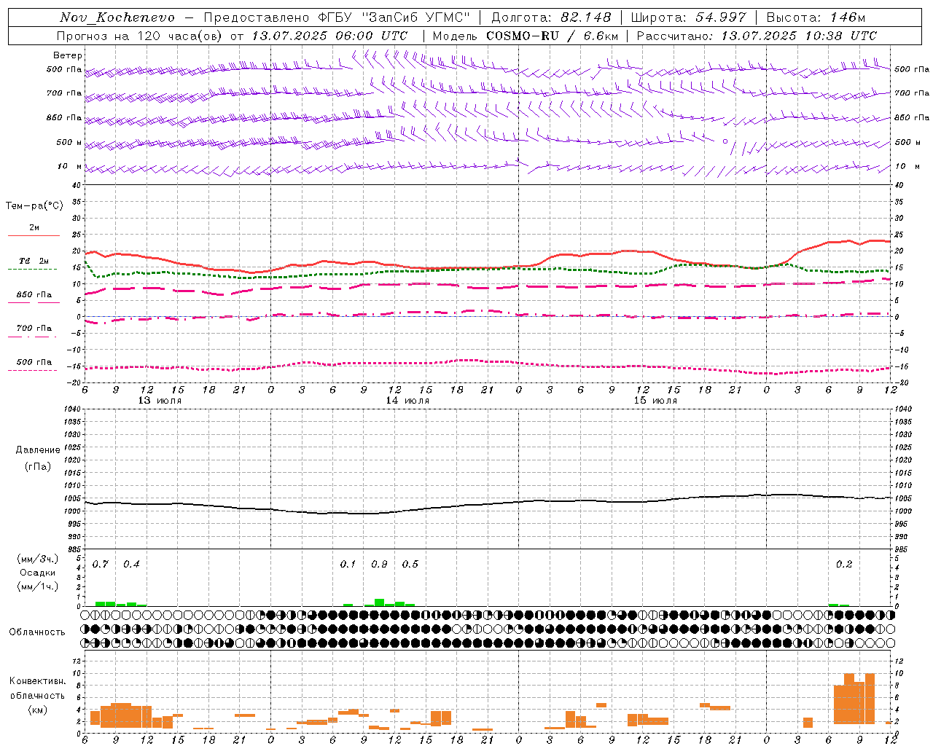Image resolution: width=933 pixels, height=746 pixels.
Task: Click the Nov_Kochenevo station title
Action: [117, 17]
